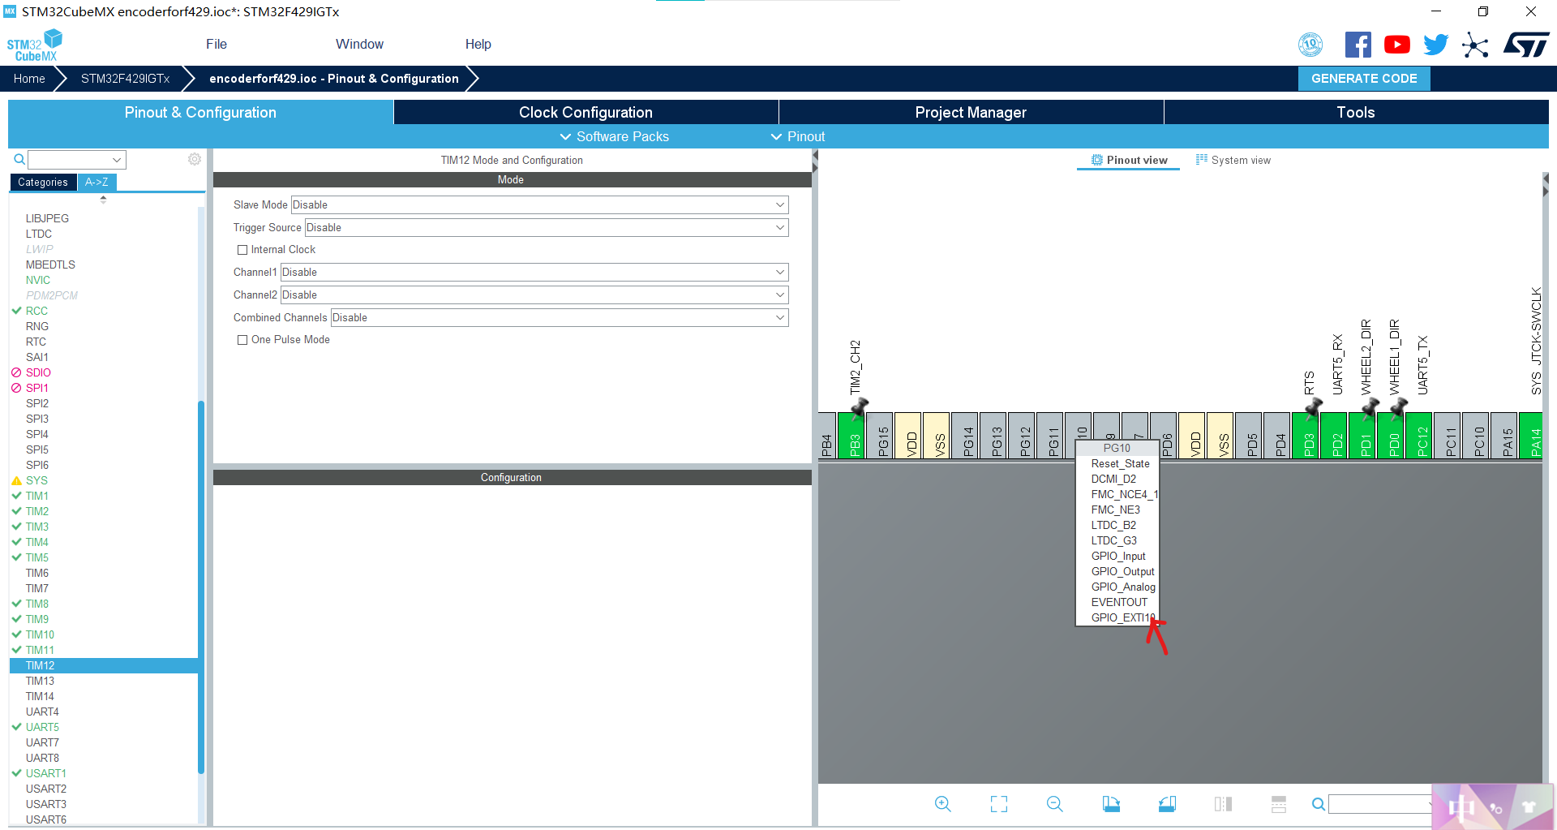Image resolution: width=1557 pixels, height=830 pixels.
Task: Click the PC12 pin on the chip
Action: click(x=1418, y=436)
